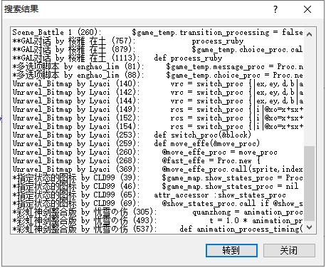Click the scrollbar up arrow
The image size is (326, 268).
(309, 34)
